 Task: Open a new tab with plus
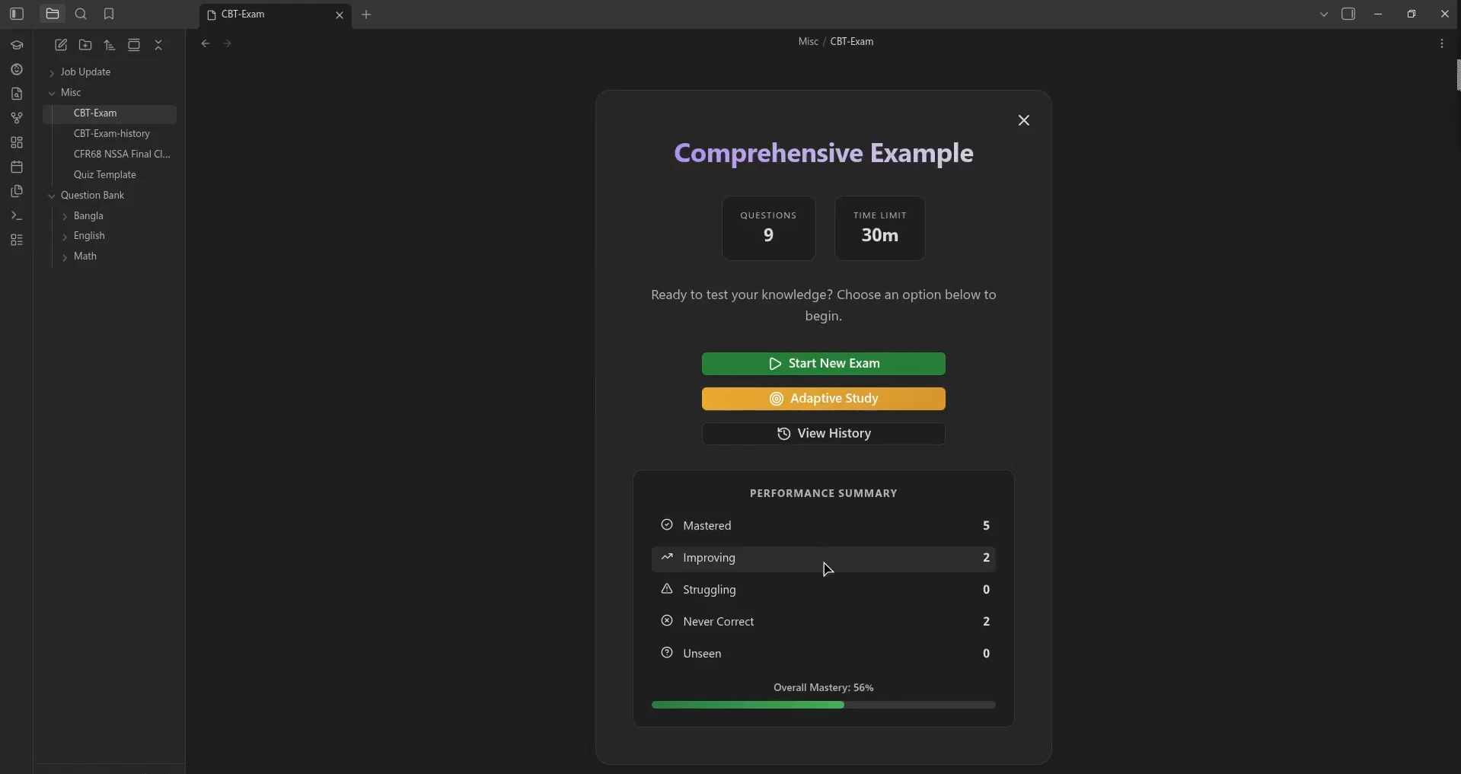366,14
